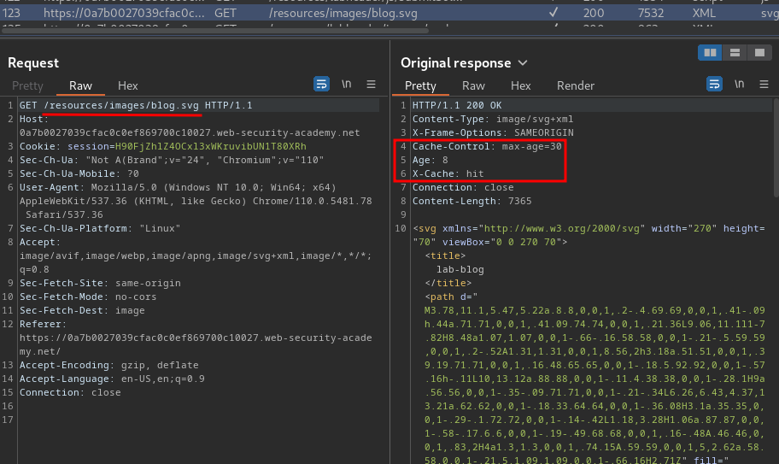This screenshot has width=779, height=464.
Task: Click GET /resources/images/blog.svg request line
Action: coord(136,105)
